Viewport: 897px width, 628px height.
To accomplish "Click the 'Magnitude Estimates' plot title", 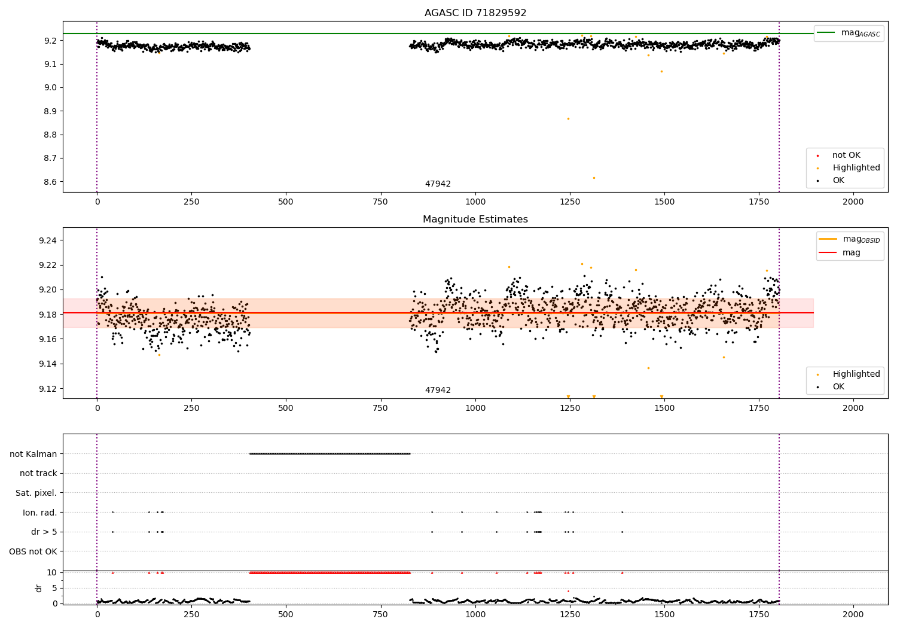I will pos(475,220).
